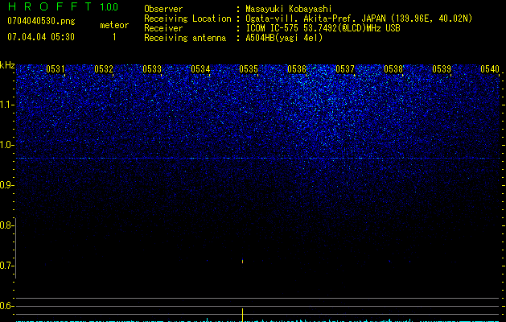Viewport: 506px width, 322px height.
Task: Click the 0531 time marker
Action: coord(56,68)
